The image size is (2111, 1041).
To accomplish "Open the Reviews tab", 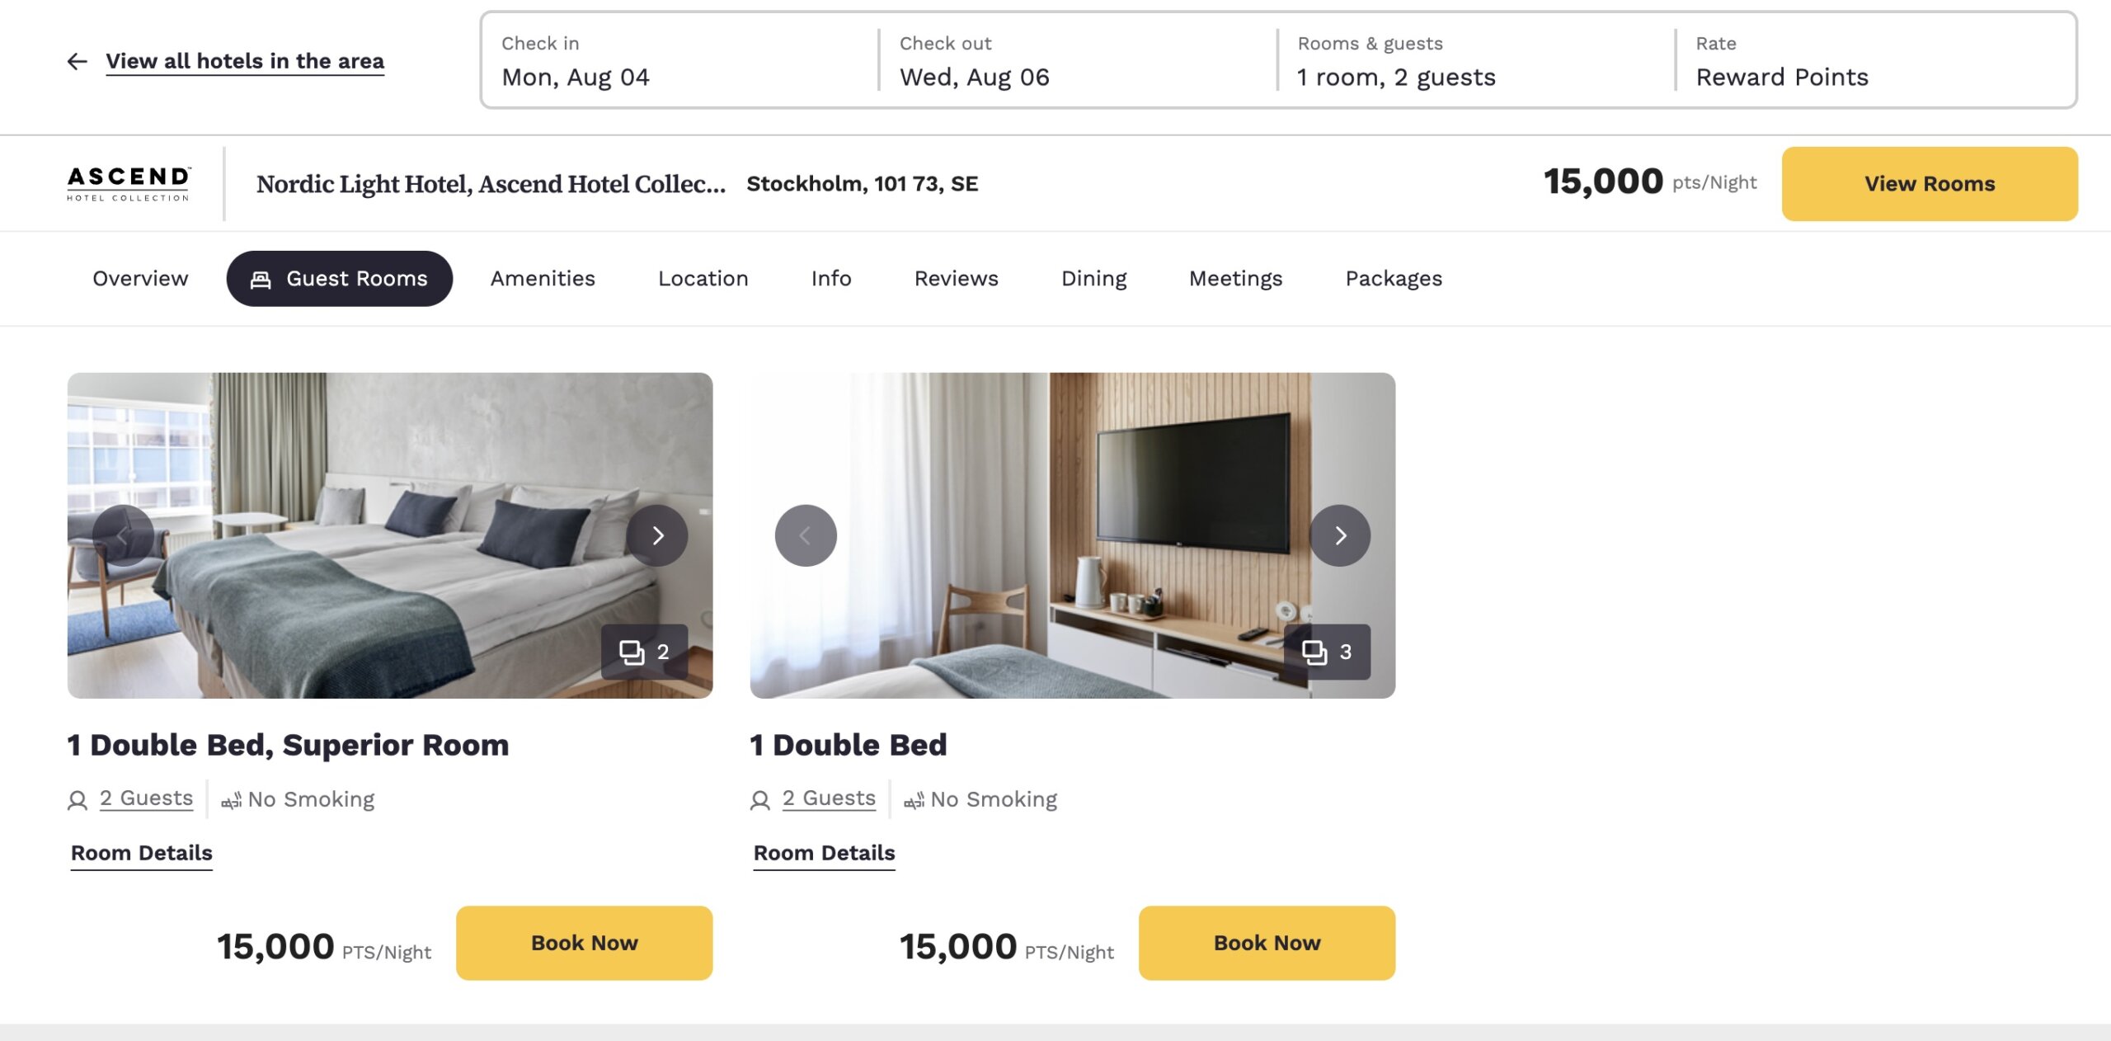I will pos(956,279).
